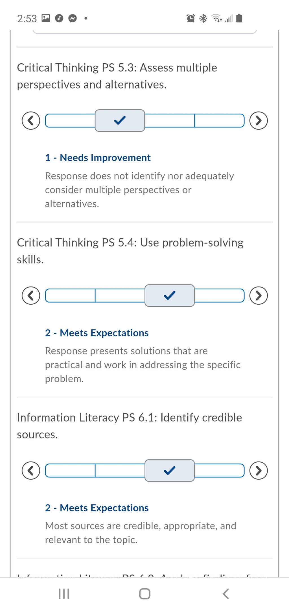The height and width of the screenshot is (611, 289).
Task: Select the second level segment for PS 6.1
Action: (x=120, y=471)
